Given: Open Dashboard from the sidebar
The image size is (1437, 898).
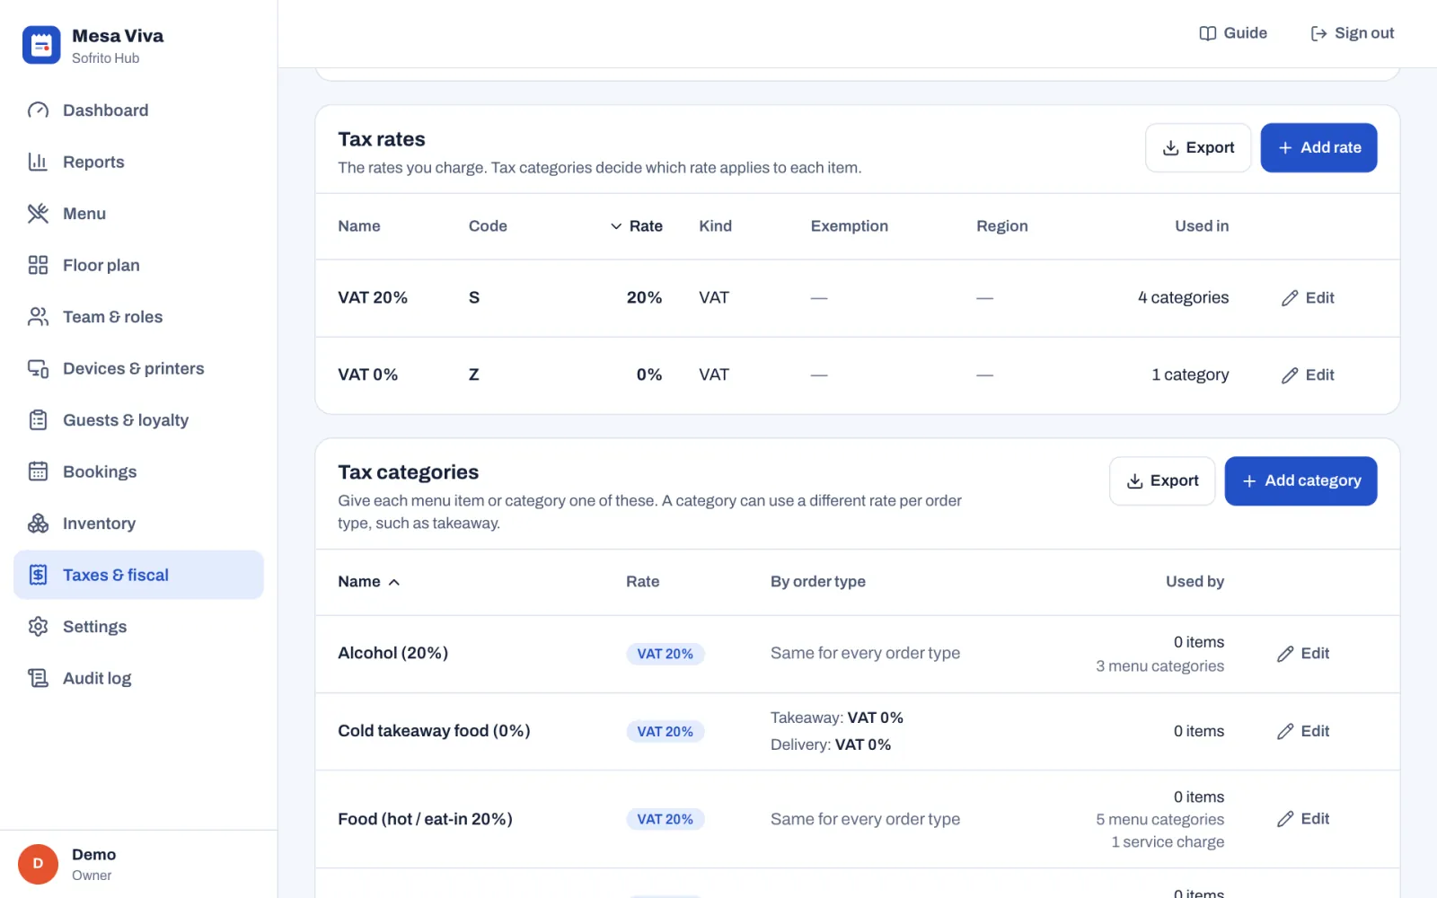Looking at the screenshot, I should tap(138, 110).
